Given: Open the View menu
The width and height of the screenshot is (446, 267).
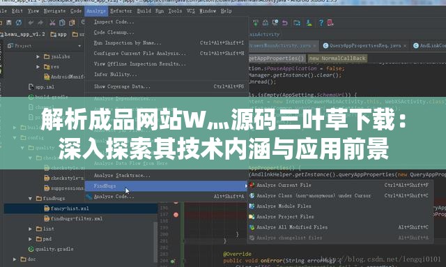Looking at the screenshot, I should (x=33, y=11).
